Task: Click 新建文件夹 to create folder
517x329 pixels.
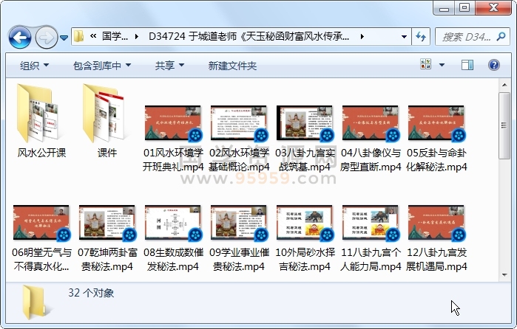Action: 232,66
